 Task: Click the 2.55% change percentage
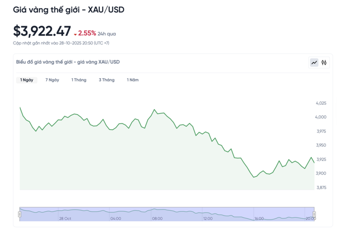point(87,33)
